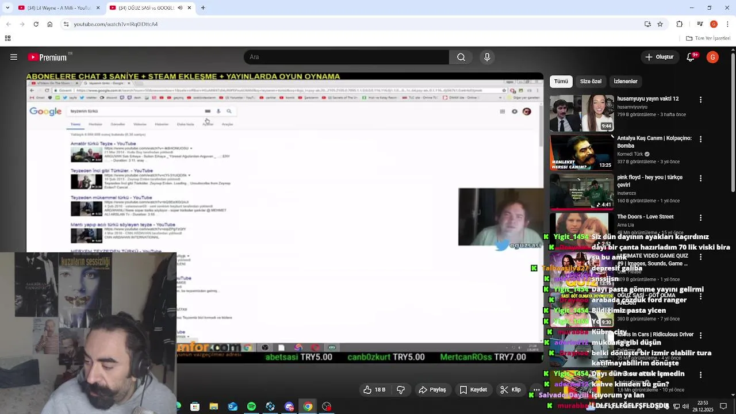Open Spotify from the taskbar

tap(251, 407)
